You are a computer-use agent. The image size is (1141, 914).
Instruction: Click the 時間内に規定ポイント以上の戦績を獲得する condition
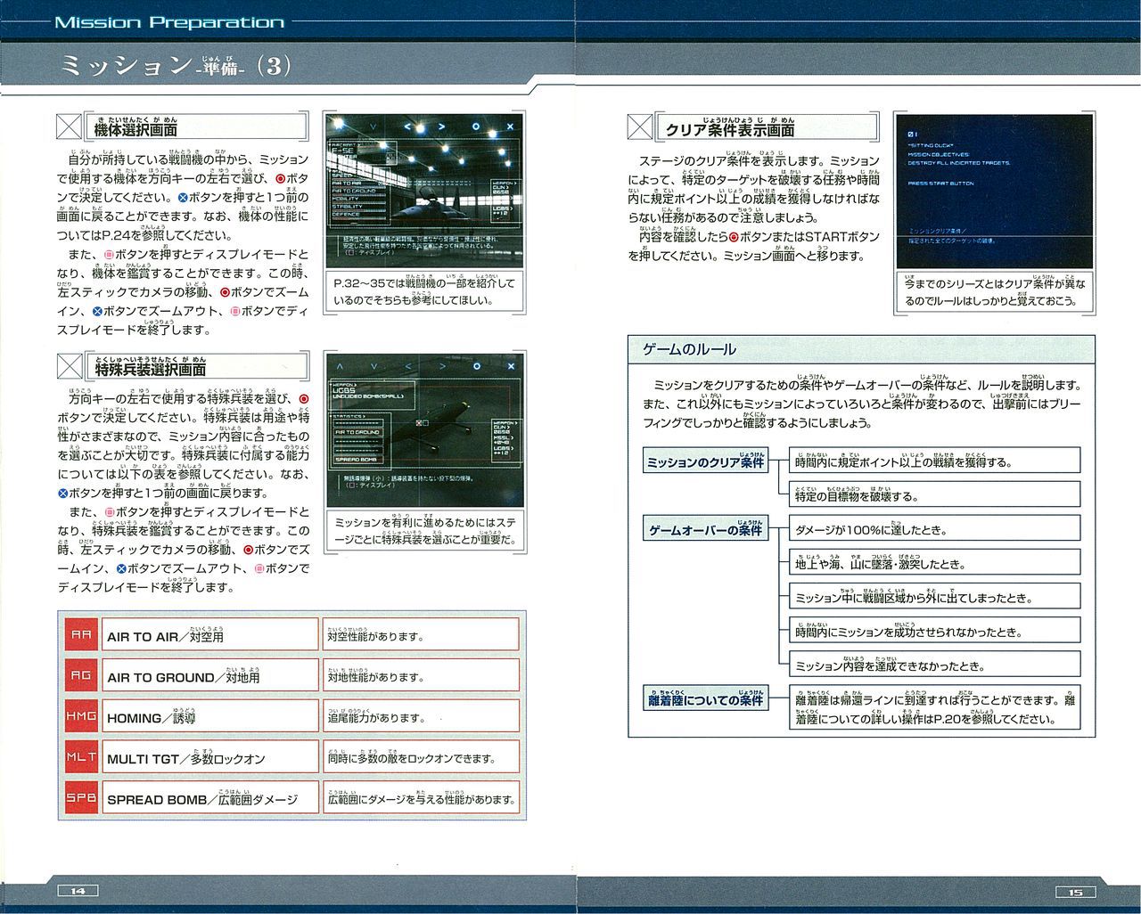click(x=935, y=461)
